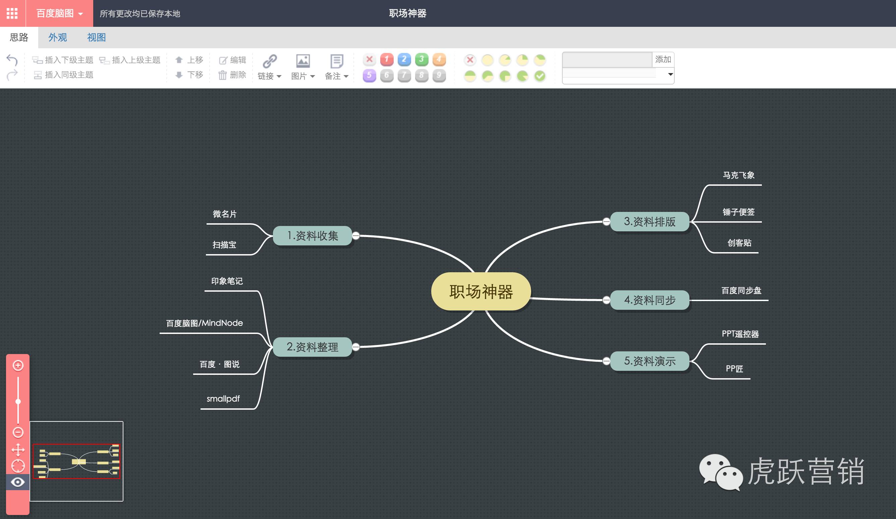896x519 pixels.
Task: Toggle the navigator eye icon
Action: (18, 482)
